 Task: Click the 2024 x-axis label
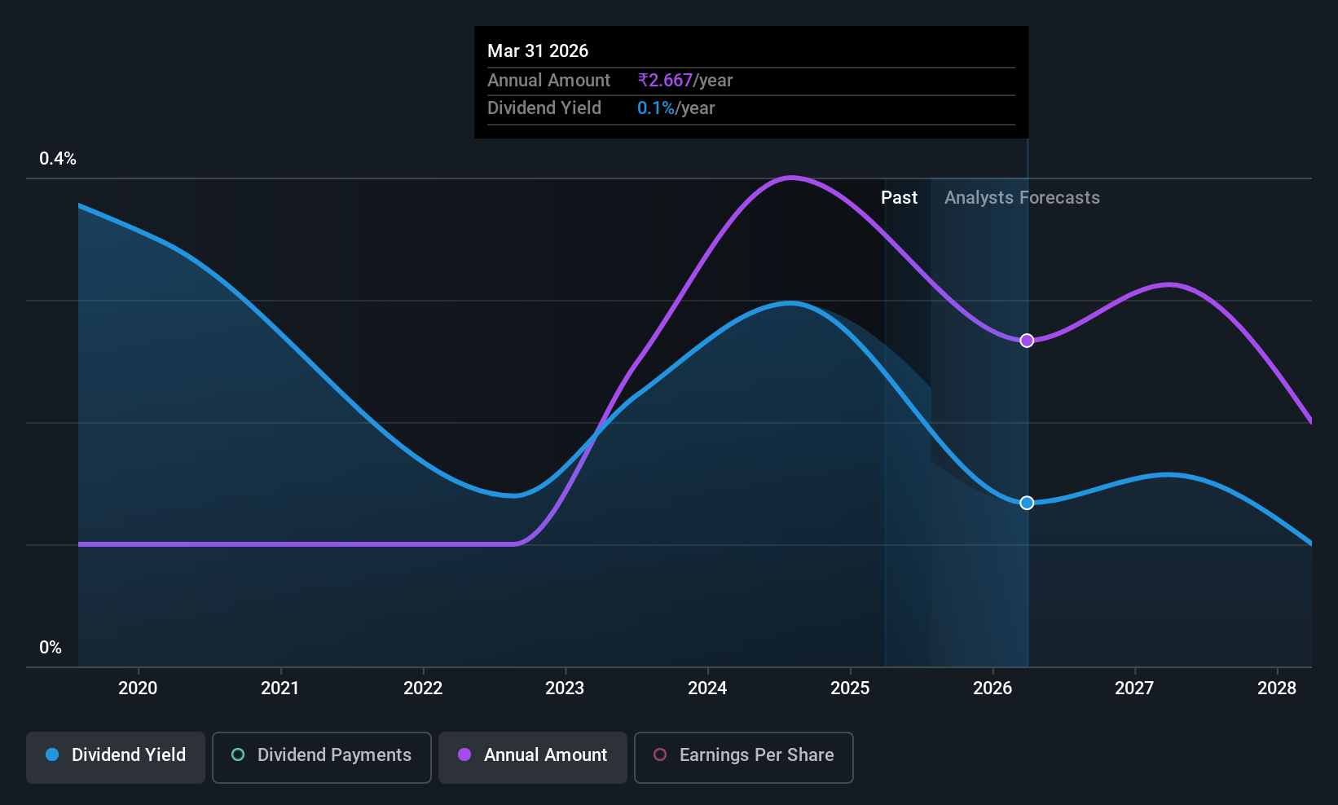pyautogui.click(x=707, y=688)
